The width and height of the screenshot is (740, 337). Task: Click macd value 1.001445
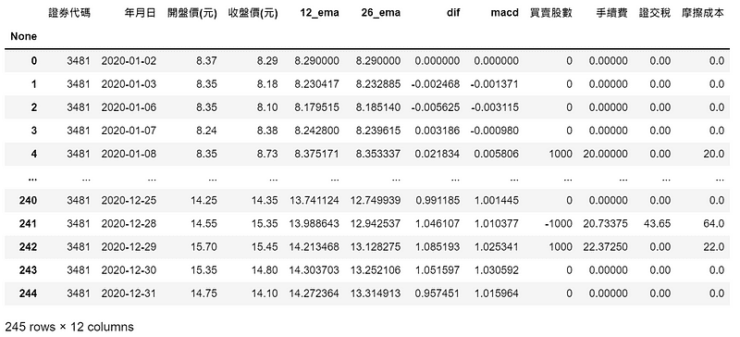tap(496, 200)
